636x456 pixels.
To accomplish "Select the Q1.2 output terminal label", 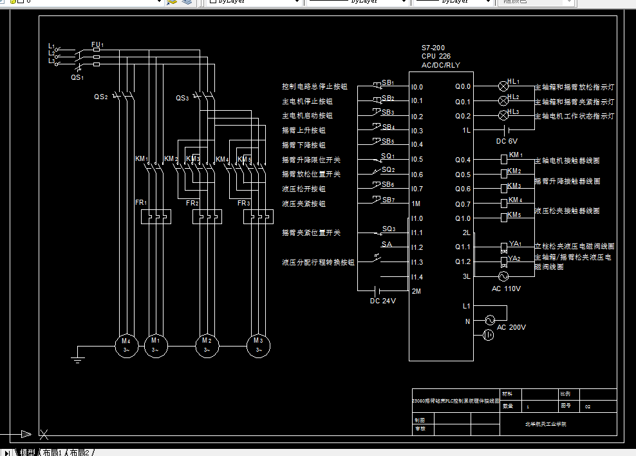I will tap(463, 261).
